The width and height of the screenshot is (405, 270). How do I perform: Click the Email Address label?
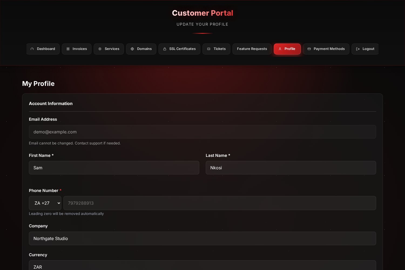point(43,119)
